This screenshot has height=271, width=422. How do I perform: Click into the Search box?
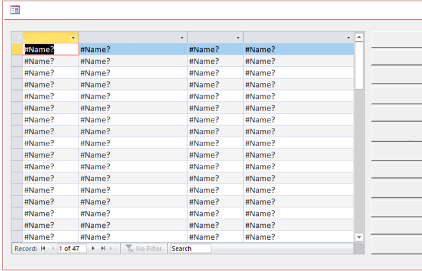pyautogui.click(x=191, y=249)
